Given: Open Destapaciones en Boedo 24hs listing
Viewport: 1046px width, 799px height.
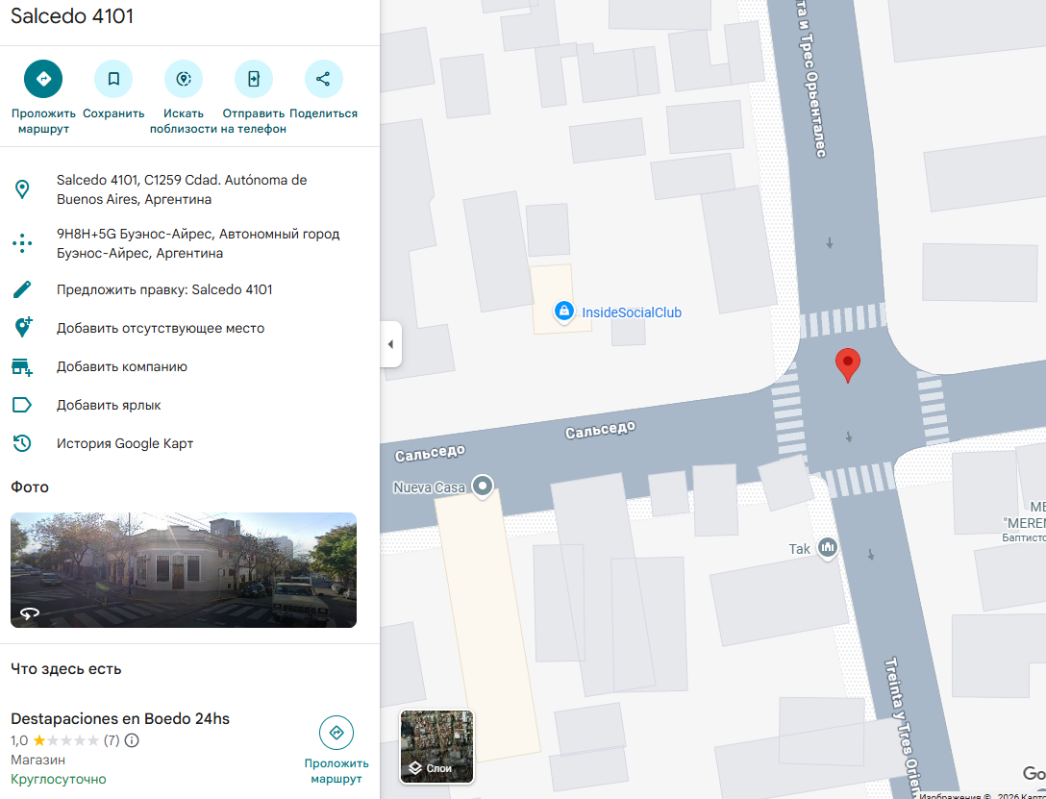Looking at the screenshot, I should click(x=120, y=719).
